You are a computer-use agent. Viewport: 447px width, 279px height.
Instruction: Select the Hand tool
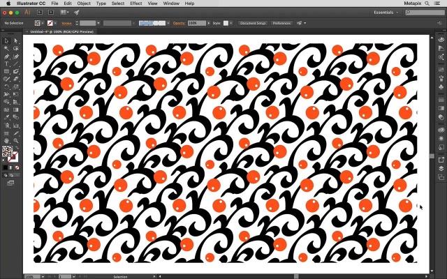click(x=6, y=141)
